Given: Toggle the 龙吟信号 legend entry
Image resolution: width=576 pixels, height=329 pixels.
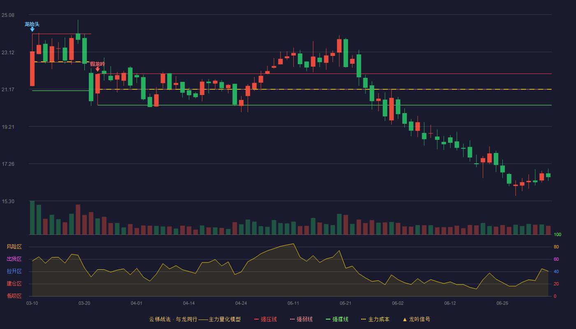Looking at the screenshot, I should 416,319.
